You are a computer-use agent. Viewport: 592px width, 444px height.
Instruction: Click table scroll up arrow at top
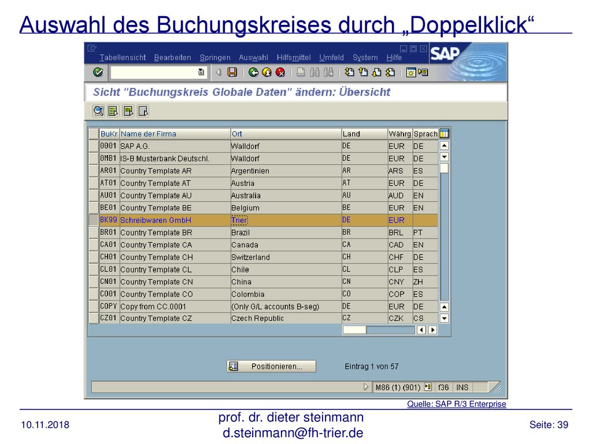pos(445,145)
